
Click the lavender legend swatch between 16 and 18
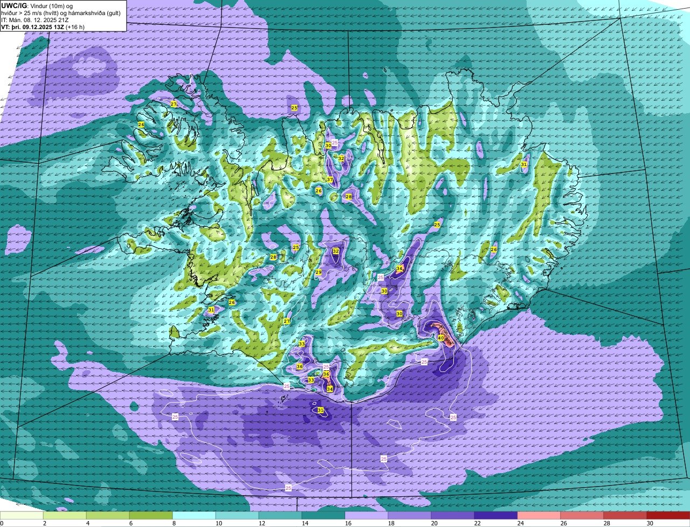pos(367,516)
